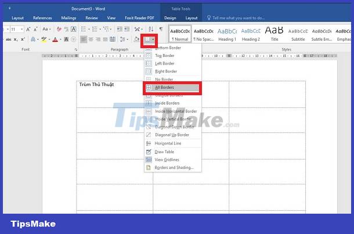This screenshot has height=234, width=354.
Task: Click the Numbering list icon
Action: click(x=95, y=29)
